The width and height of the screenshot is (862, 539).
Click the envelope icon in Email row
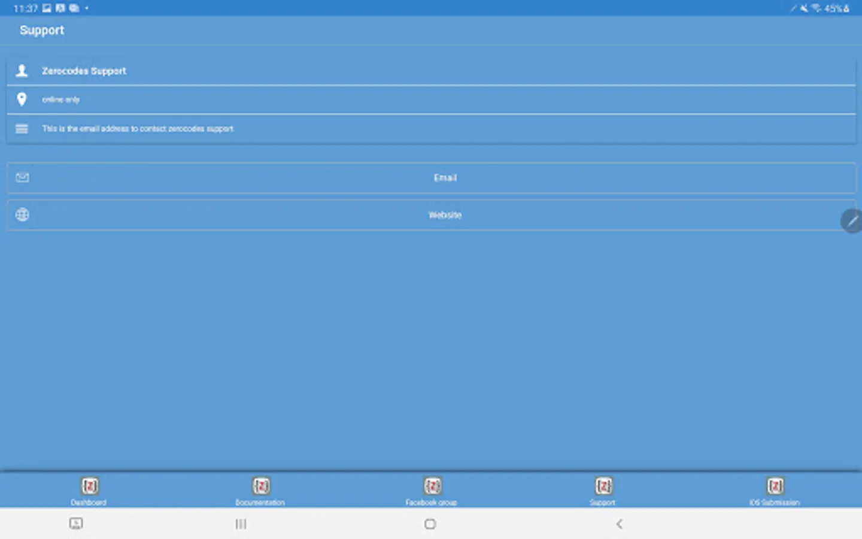point(22,178)
